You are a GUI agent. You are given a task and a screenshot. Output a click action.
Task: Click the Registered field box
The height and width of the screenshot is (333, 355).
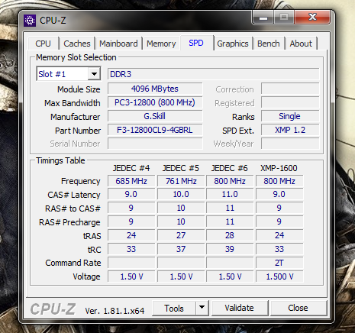click(x=290, y=102)
